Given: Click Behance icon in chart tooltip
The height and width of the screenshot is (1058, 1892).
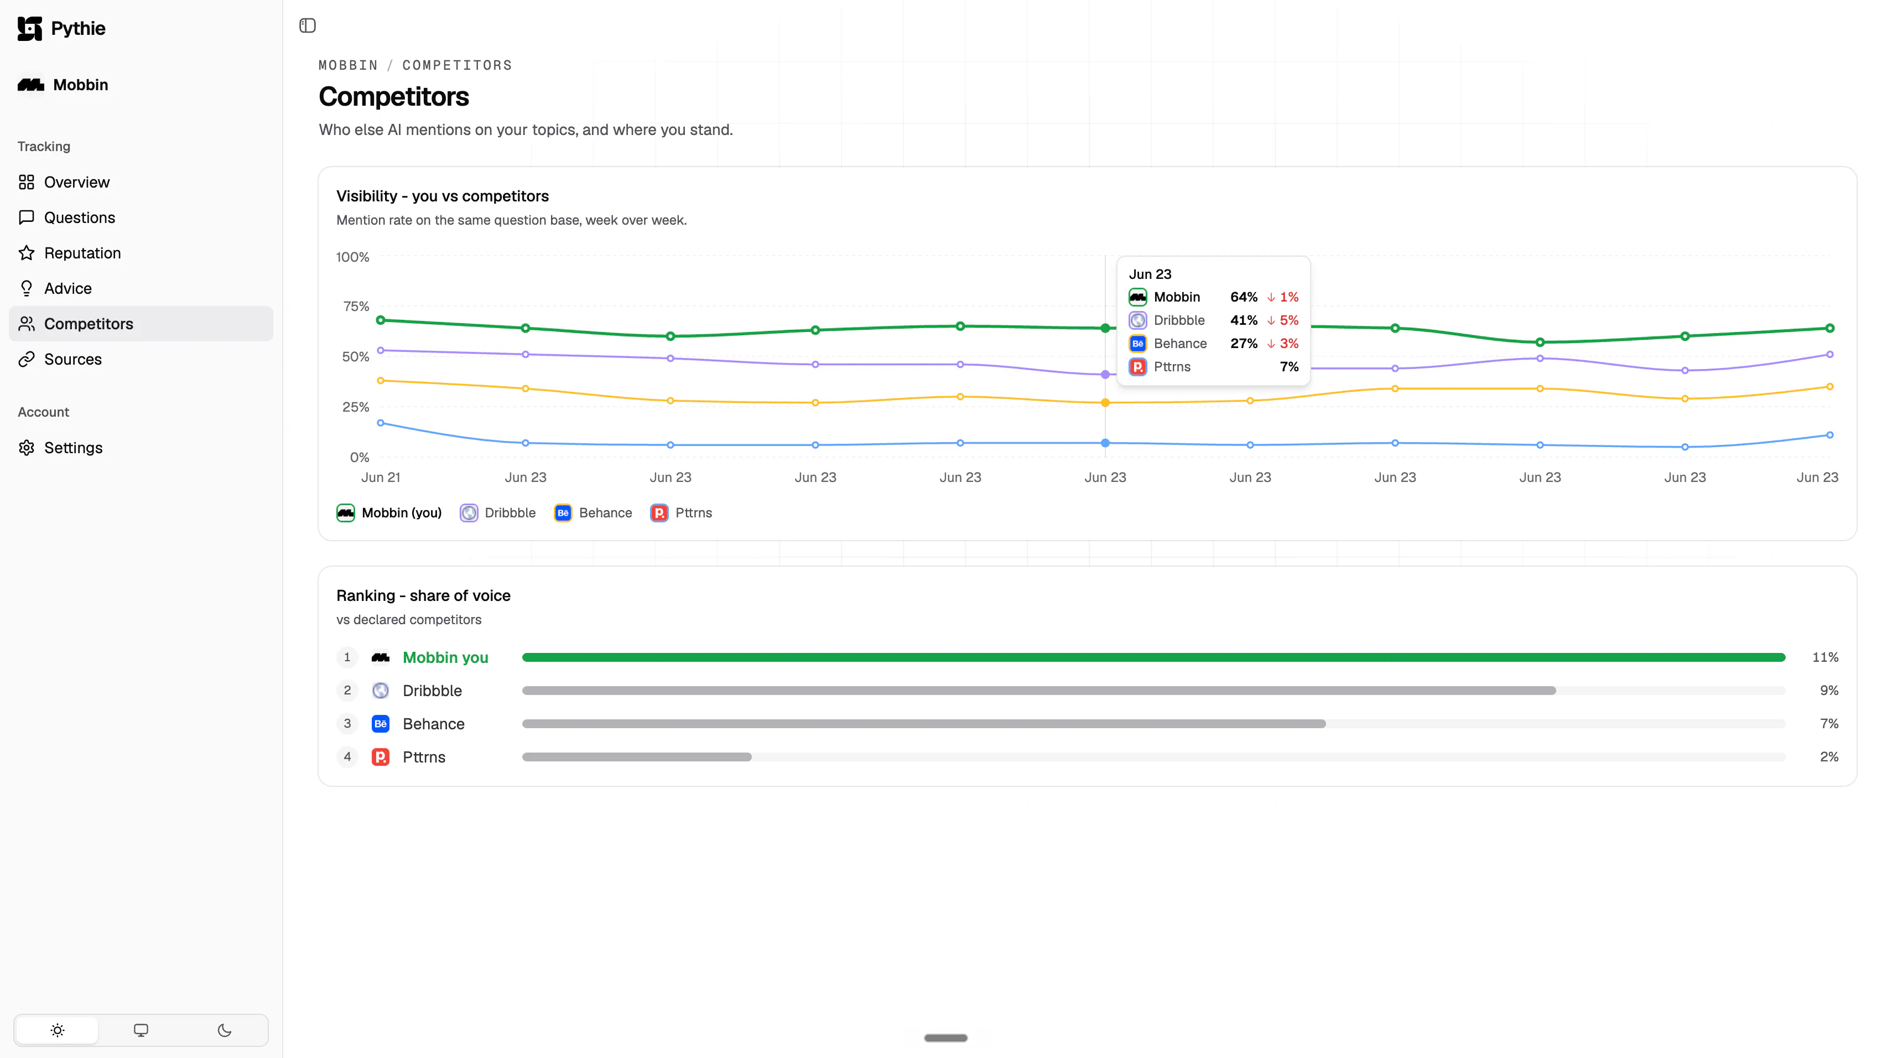Looking at the screenshot, I should point(1138,344).
